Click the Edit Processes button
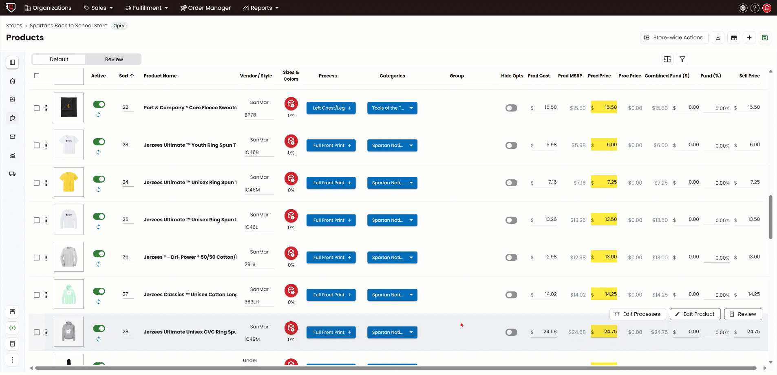Screen dimensions: 777x375 pyautogui.click(x=638, y=314)
